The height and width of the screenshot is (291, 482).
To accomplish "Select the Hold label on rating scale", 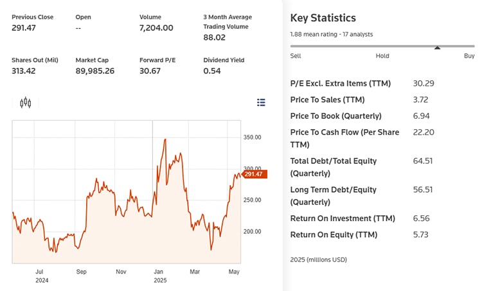I will (x=382, y=56).
